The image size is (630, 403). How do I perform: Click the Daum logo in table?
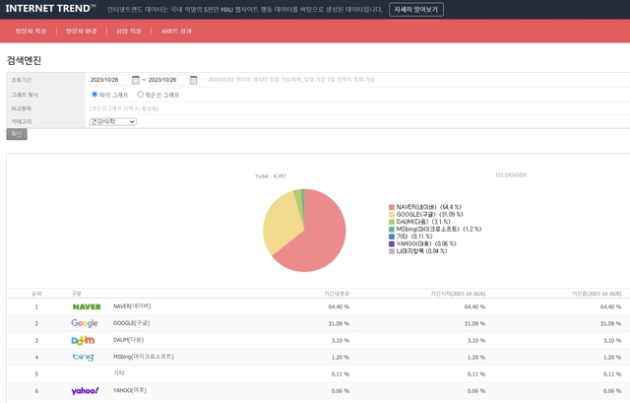click(x=83, y=340)
